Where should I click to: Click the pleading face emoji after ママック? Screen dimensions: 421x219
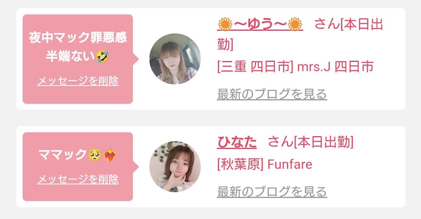[95, 155]
